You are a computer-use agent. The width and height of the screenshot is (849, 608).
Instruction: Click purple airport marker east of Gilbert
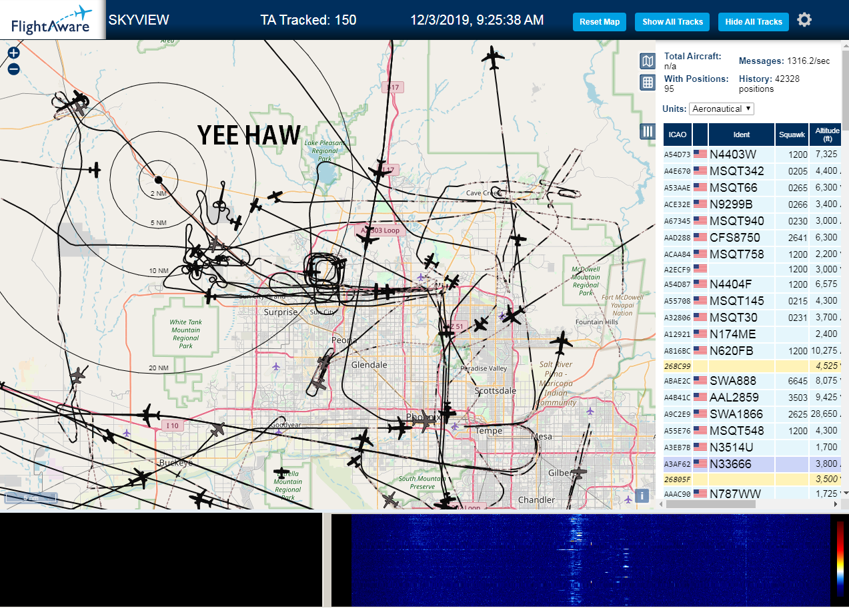tap(628, 499)
